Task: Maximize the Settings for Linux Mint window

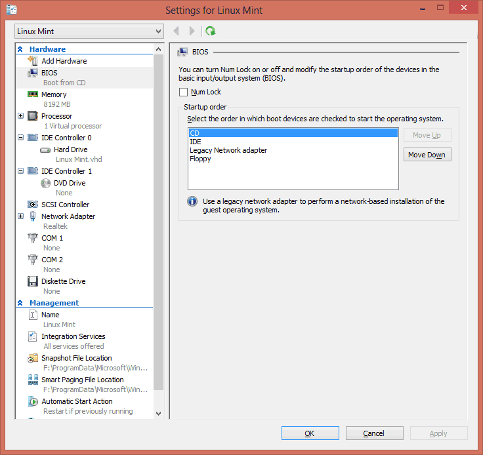Action: (x=440, y=8)
